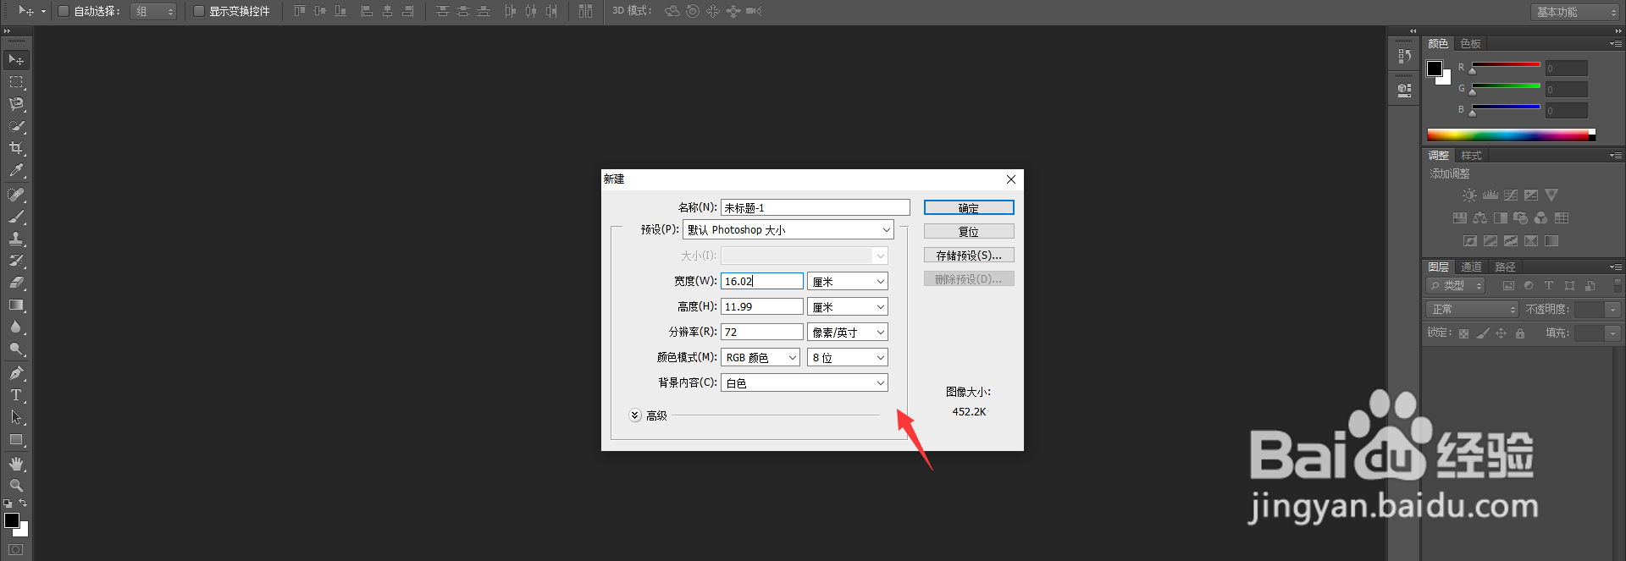1626x561 pixels.
Task: Select the Horizontal Type tool
Action: coord(16,395)
